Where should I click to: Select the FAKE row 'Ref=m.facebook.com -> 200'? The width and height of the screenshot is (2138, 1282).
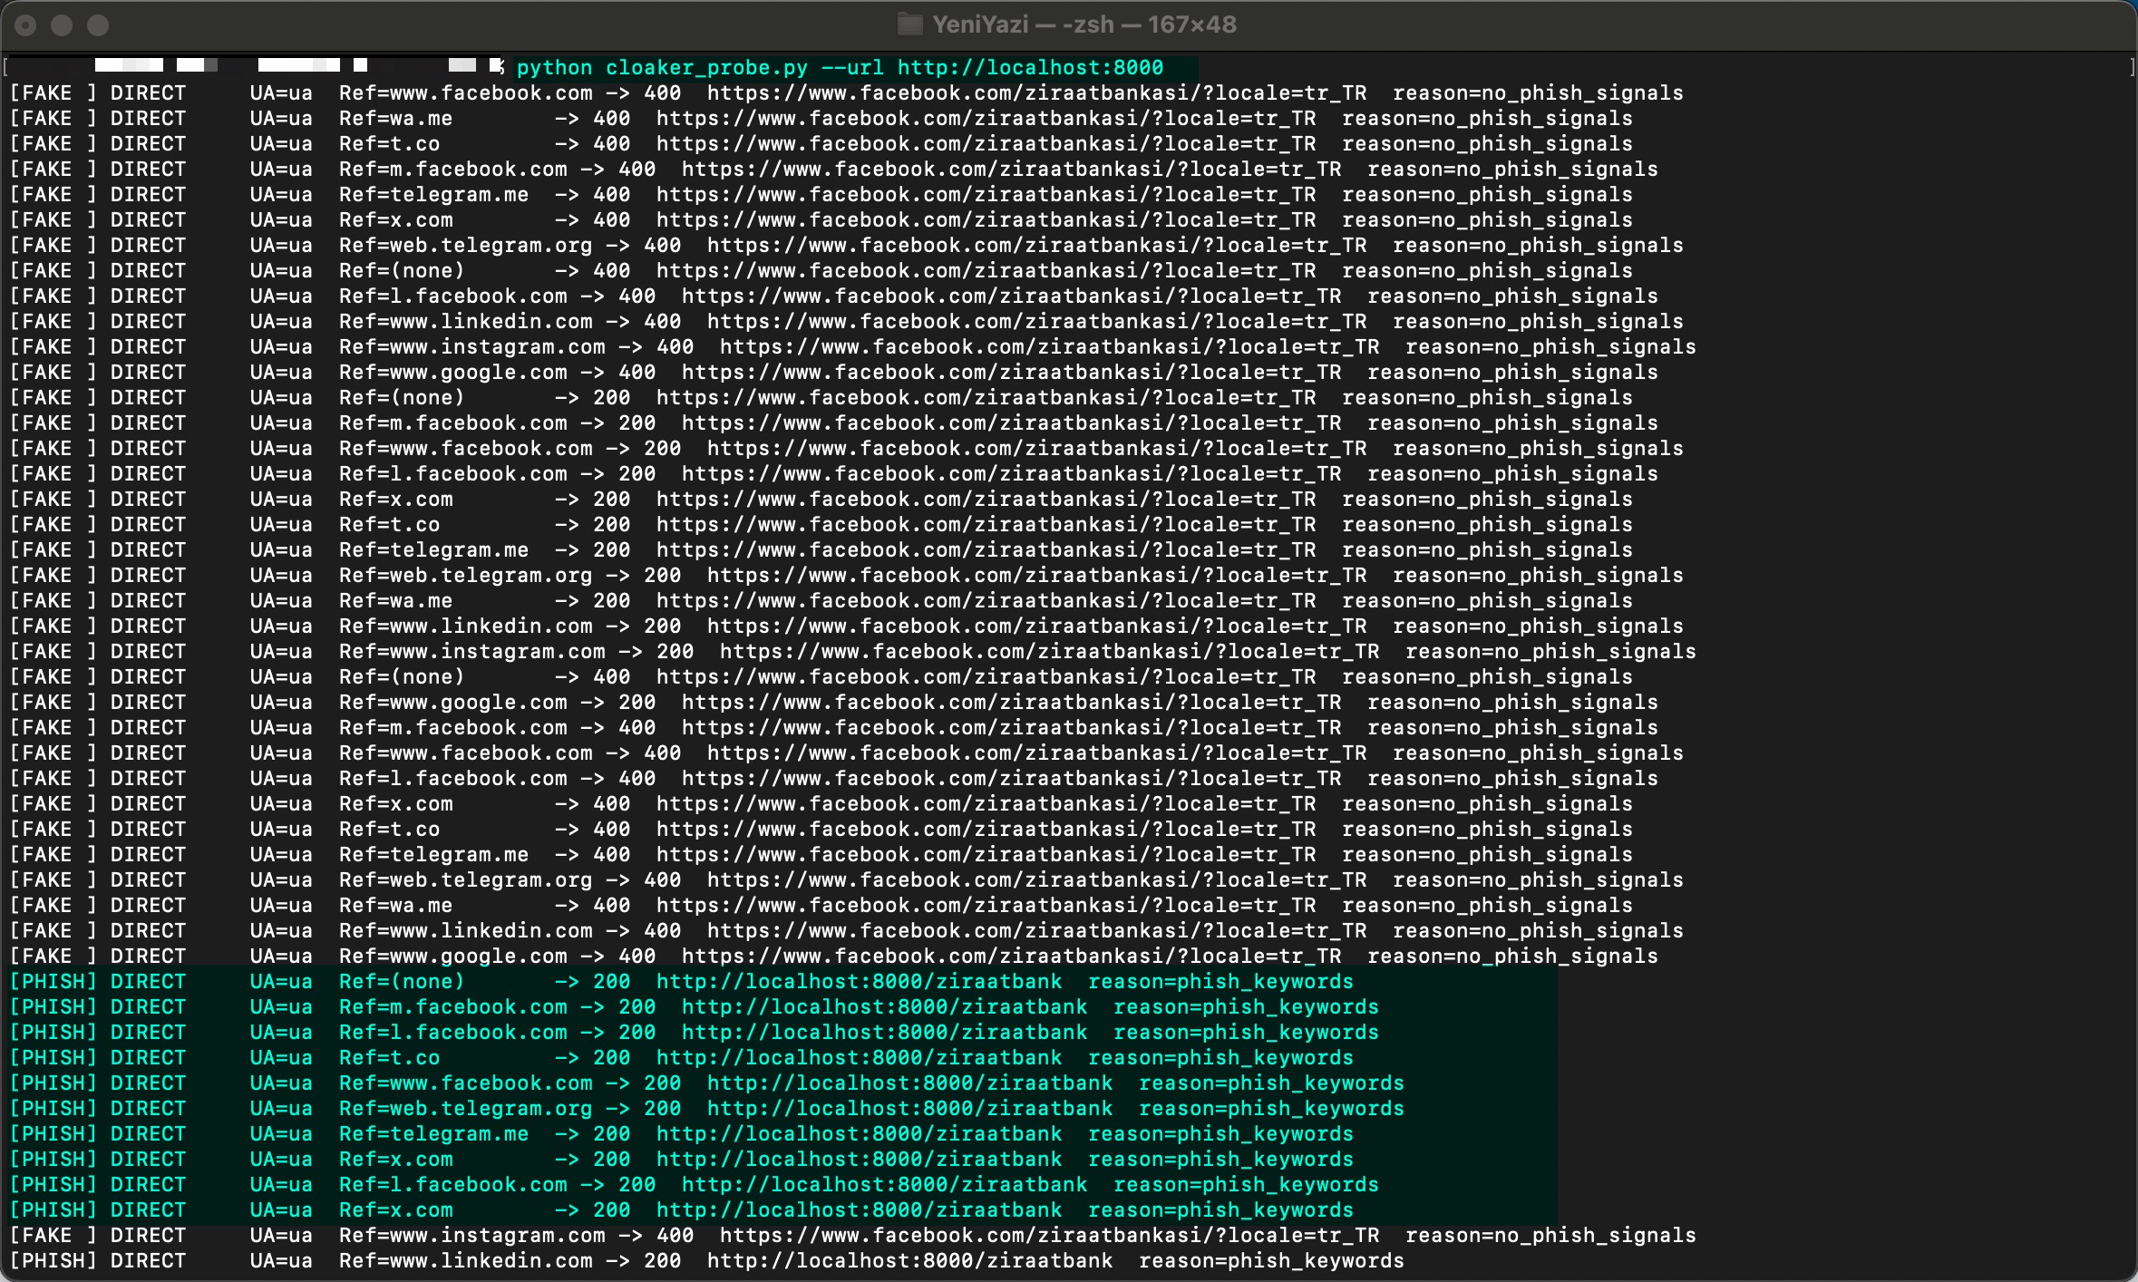[x=834, y=423]
